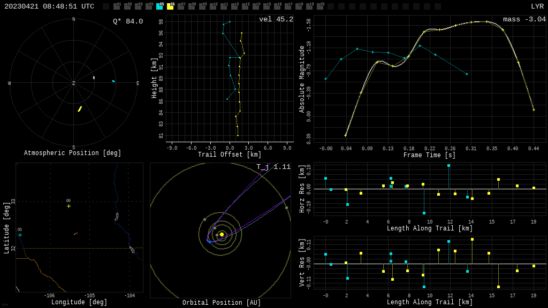Click the radiant R marker in polar plot
Screen dimensions: 548x308
pyautogui.click(x=94, y=78)
